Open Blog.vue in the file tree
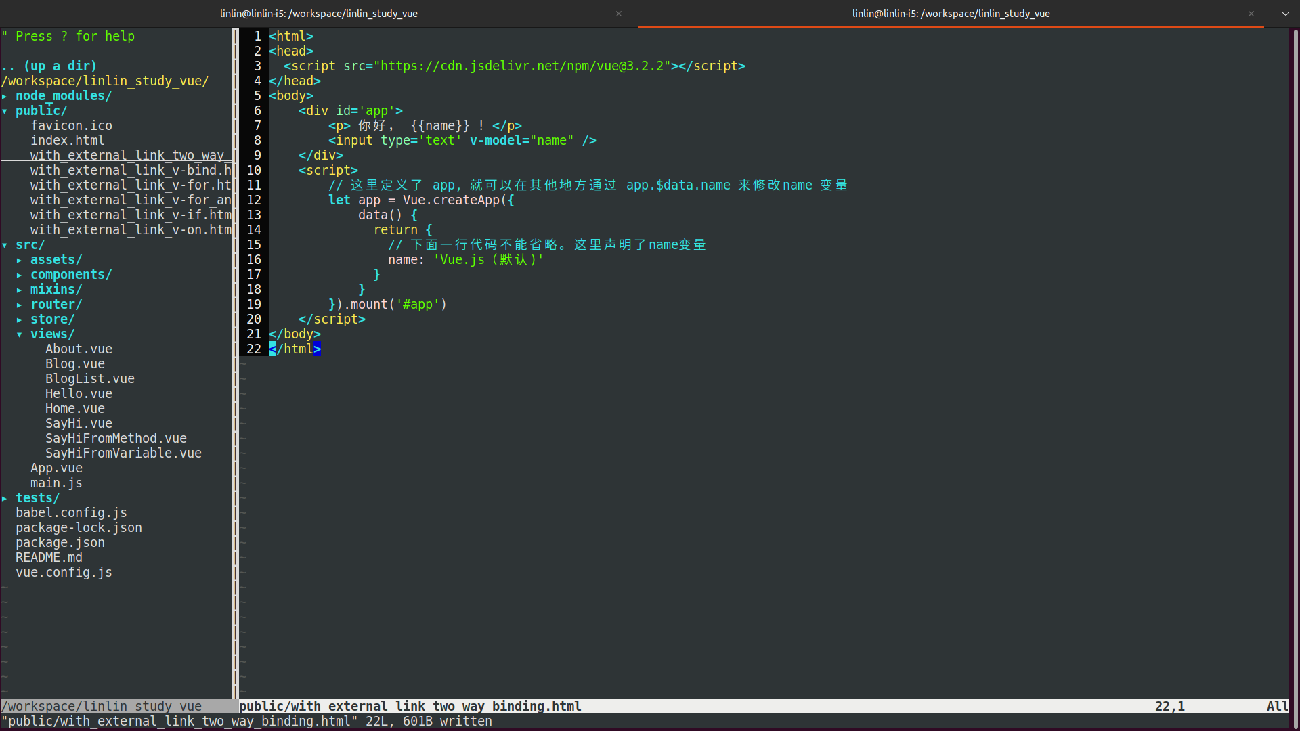1300x731 pixels. pos(74,364)
